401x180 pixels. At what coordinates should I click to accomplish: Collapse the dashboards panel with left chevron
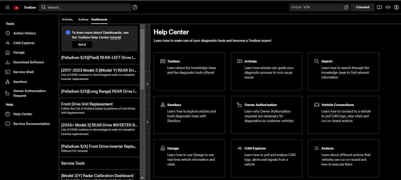[147, 84]
